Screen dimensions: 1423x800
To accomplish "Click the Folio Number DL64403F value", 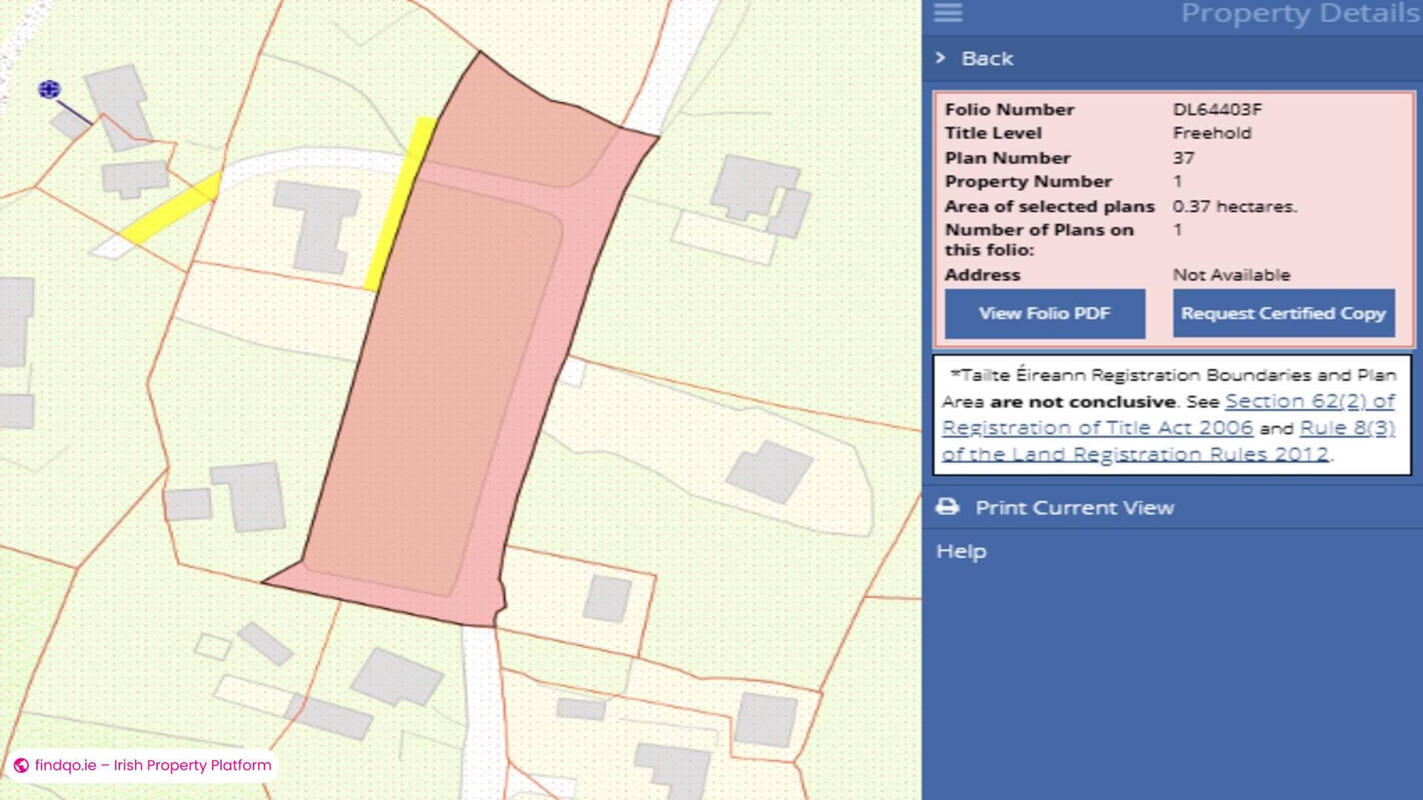I will (x=1218, y=108).
